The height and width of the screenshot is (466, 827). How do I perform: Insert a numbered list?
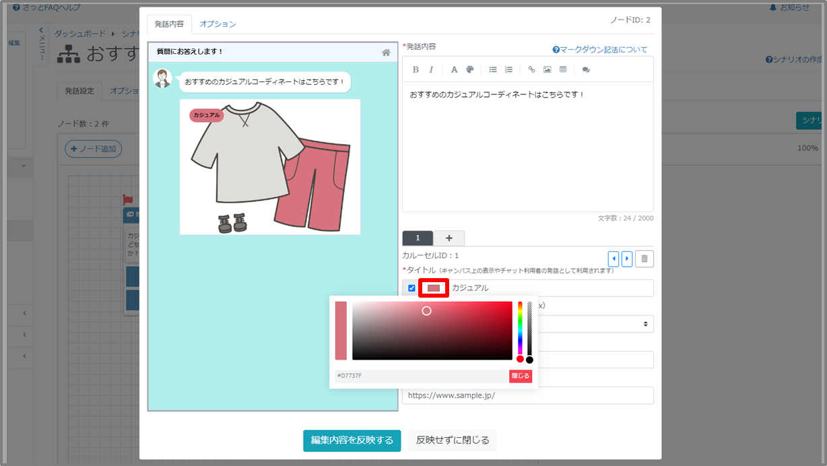pyautogui.click(x=508, y=69)
